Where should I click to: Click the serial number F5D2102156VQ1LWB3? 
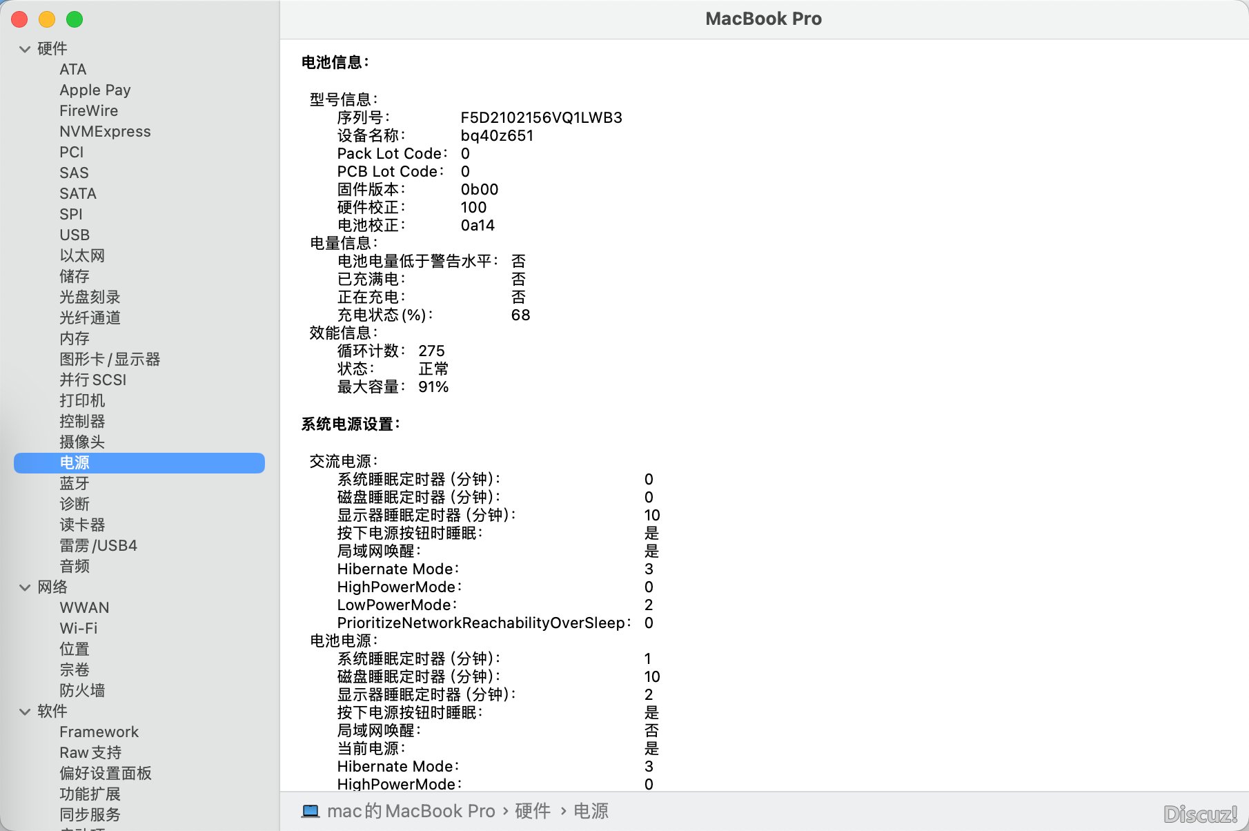click(542, 118)
